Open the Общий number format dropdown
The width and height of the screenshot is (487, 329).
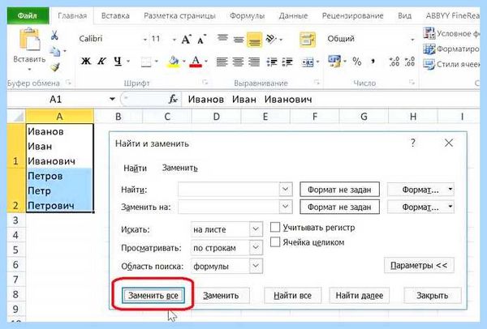pyautogui.click(x=412, y=40)
